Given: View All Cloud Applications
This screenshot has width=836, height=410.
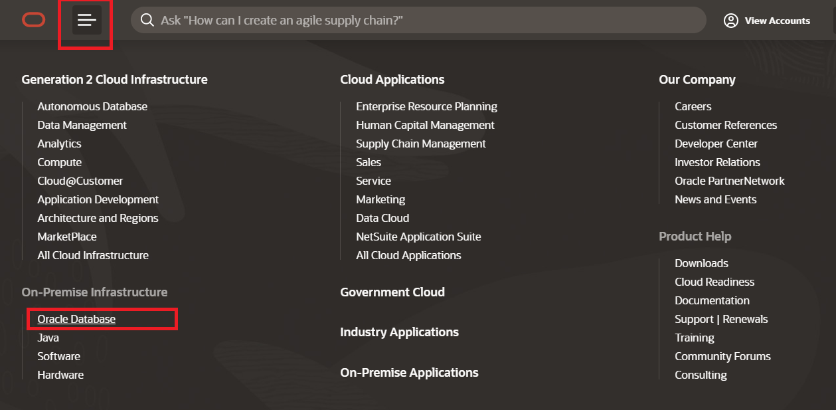Looking at the screenshot, I should (x=408, y=255).
